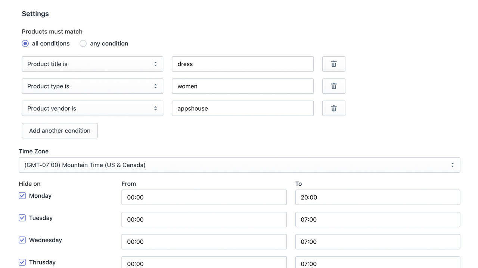Click Thursday's From time field
Viewport: 478px width, 268px height.
[x=204, y=262]
